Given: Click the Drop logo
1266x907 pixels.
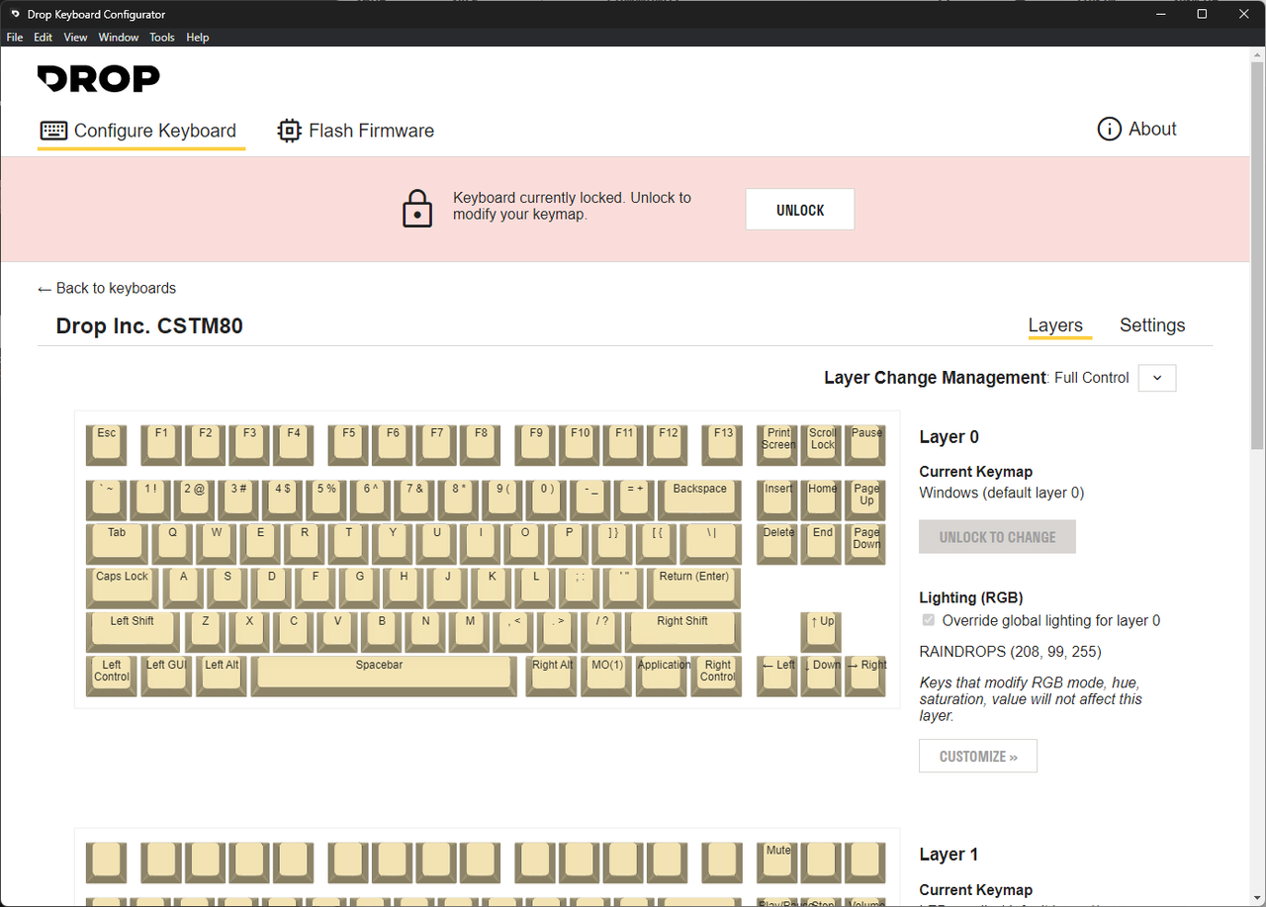Looking at the screenshot, I should coord(99,79).
